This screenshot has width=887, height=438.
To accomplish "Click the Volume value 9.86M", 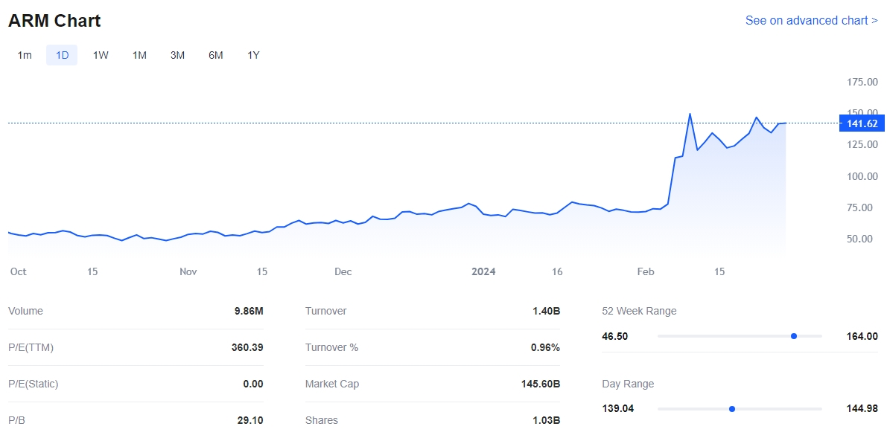I will (x=248, y=311).
